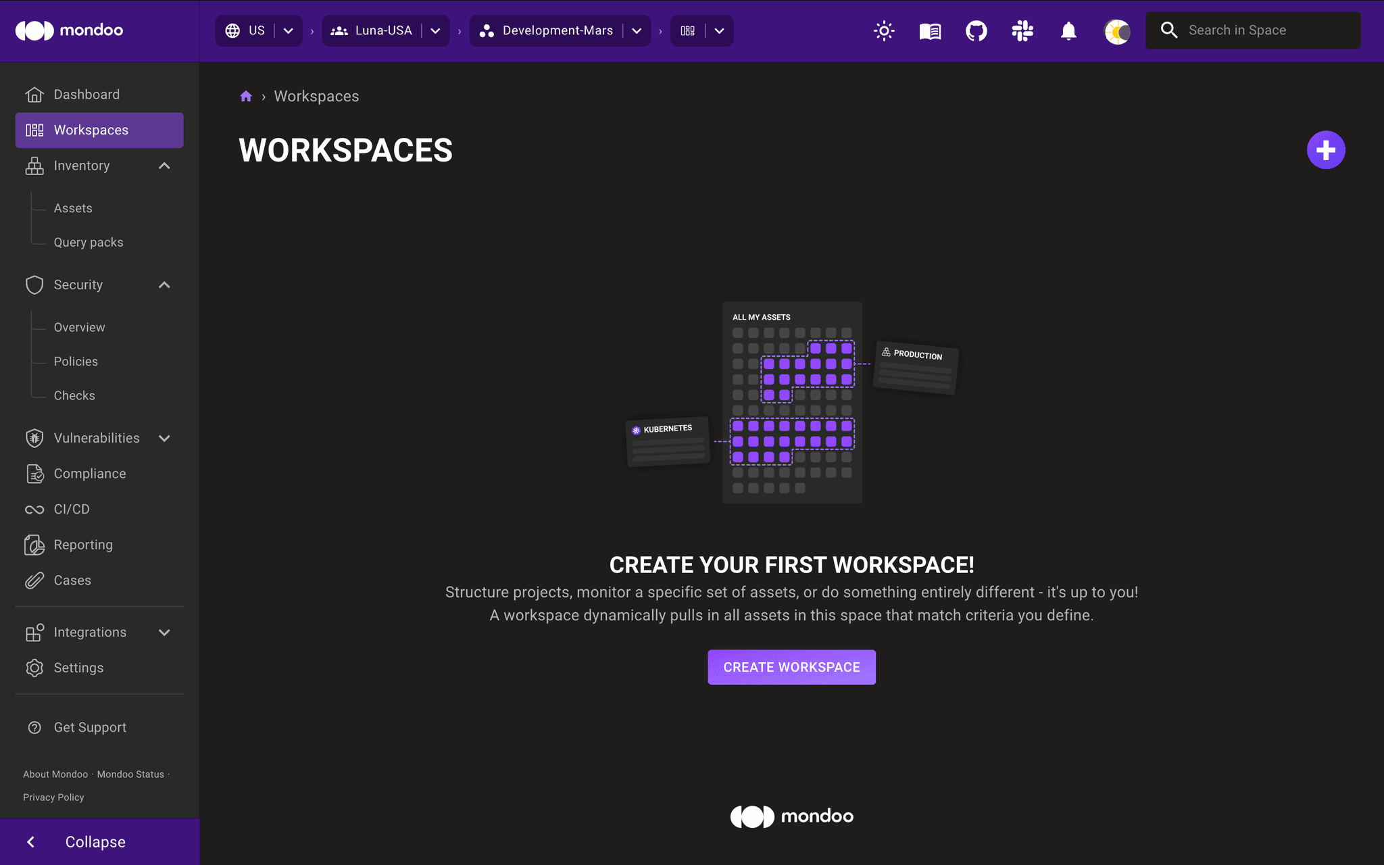Navigate home using the breadcrumb house icon
Viewport: 1384px width, 865px height.
246,96
